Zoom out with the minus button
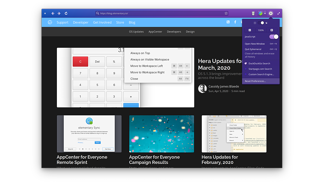The width and height of the screenshot is (324, 182). pos(250,30)
